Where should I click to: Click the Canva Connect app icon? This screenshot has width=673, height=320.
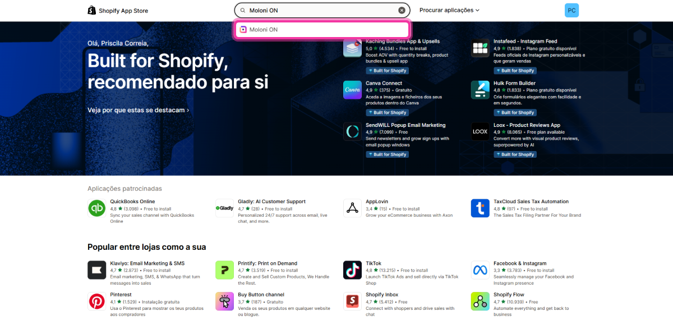point(352,90)
